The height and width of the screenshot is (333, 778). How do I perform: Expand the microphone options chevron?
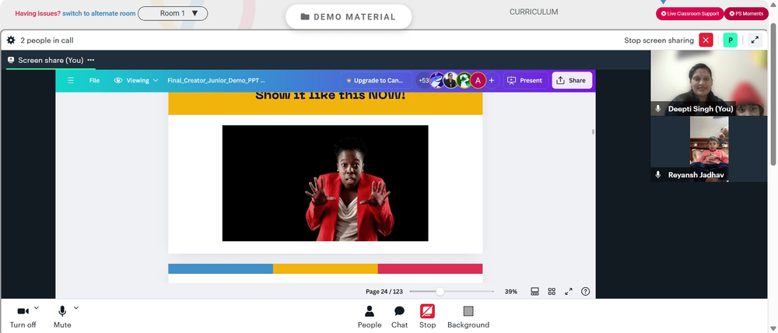pyautogui.click(x=76, y=308)
